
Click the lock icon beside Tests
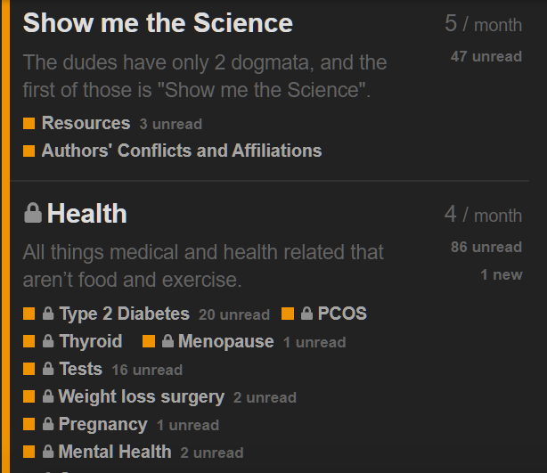tap(48, 369)
